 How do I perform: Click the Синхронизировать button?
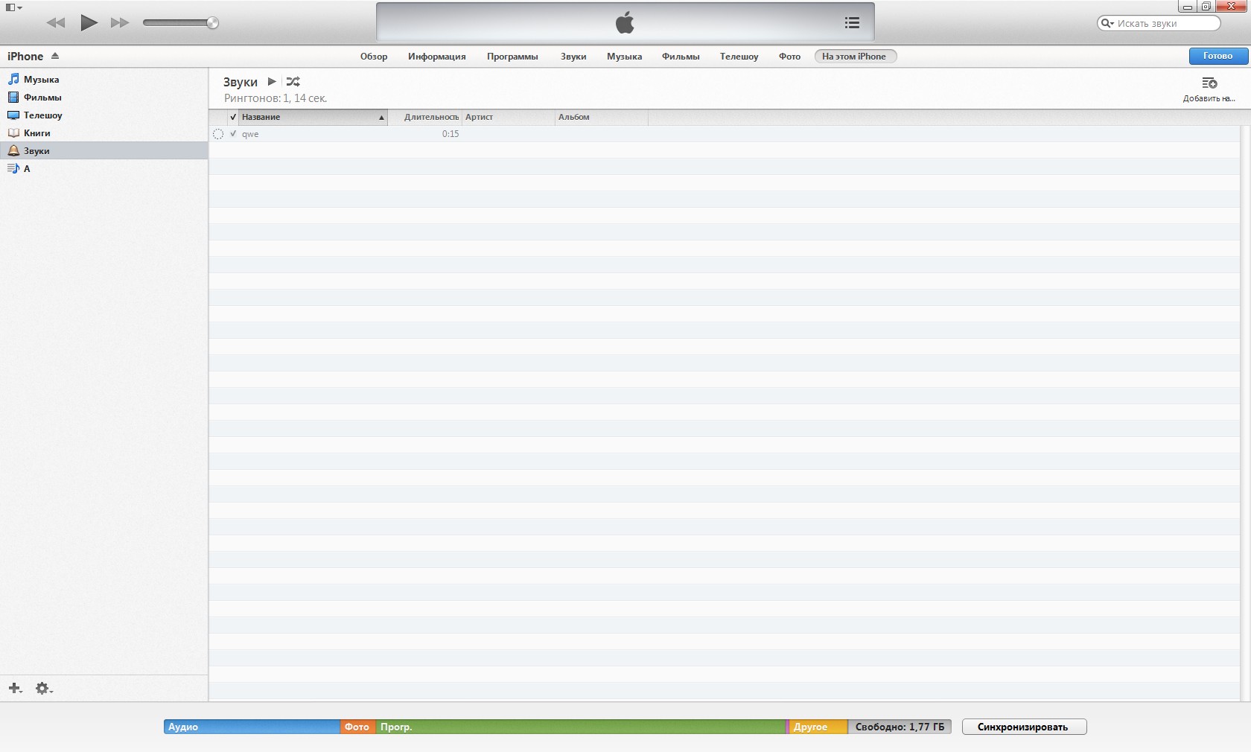click(x=1024, y=727)
